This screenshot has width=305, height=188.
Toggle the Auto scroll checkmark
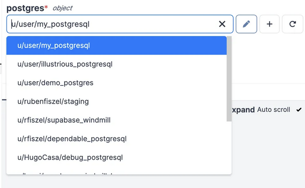pyautogui.click(x=299, y=110)
